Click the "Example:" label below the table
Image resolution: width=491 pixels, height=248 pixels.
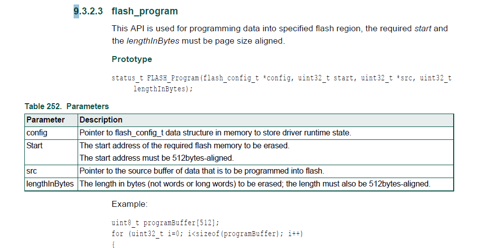tap(129, 204)
